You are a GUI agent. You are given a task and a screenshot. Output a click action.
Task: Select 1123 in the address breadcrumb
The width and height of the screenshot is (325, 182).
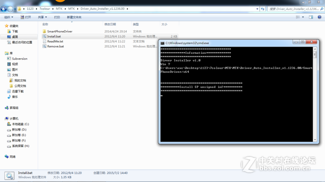point(30,8)
